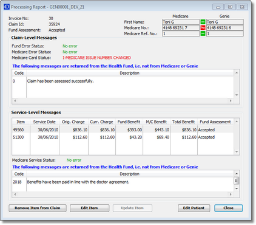The image size is (256, 225).
Task: Click the green match icon beside First Name
Action: coord(203,22)
